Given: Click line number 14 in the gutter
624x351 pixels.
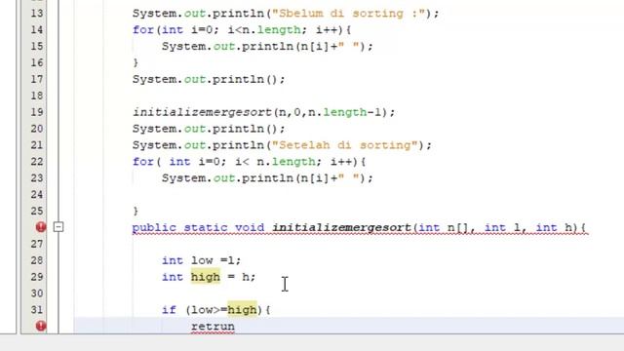Looking at the screenshot, I should click(37, 30).
